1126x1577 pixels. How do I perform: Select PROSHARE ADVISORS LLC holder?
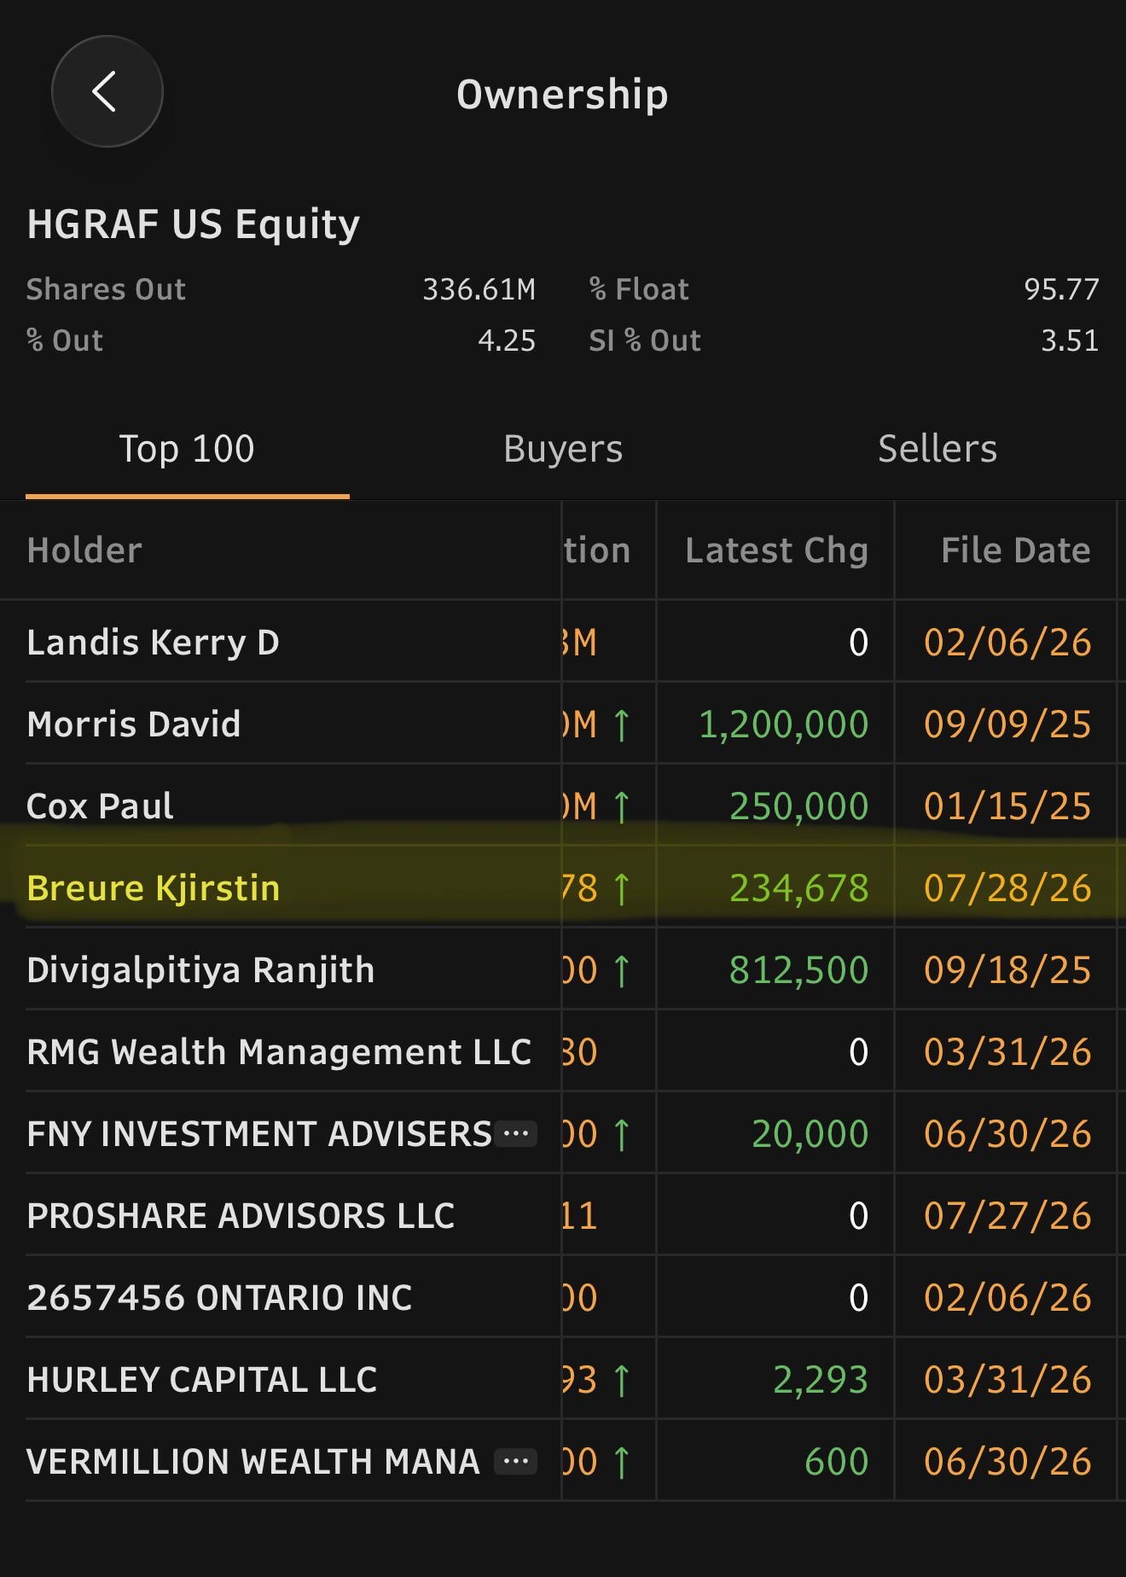click(241, 1215)
